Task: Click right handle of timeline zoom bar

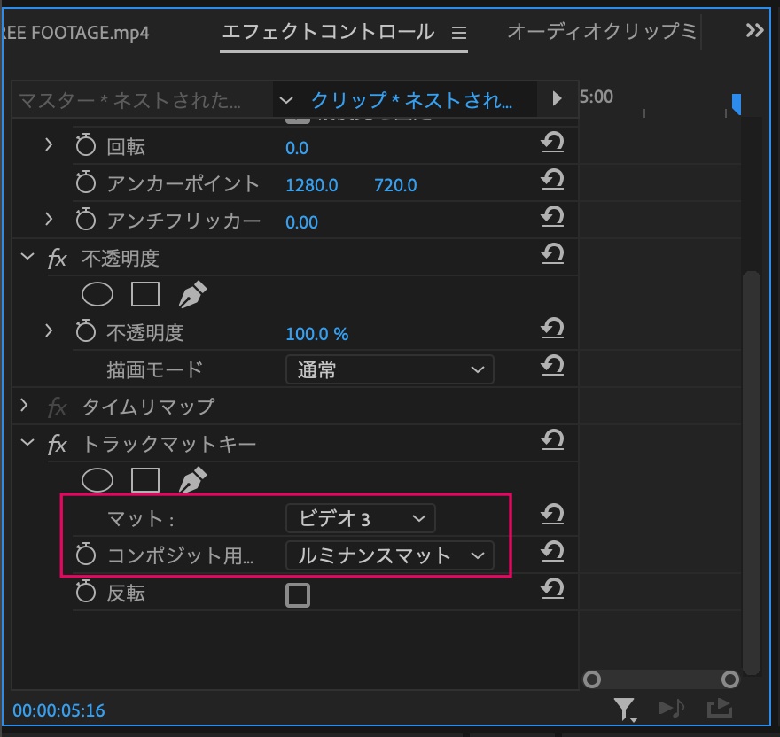Action: [730, 679]
